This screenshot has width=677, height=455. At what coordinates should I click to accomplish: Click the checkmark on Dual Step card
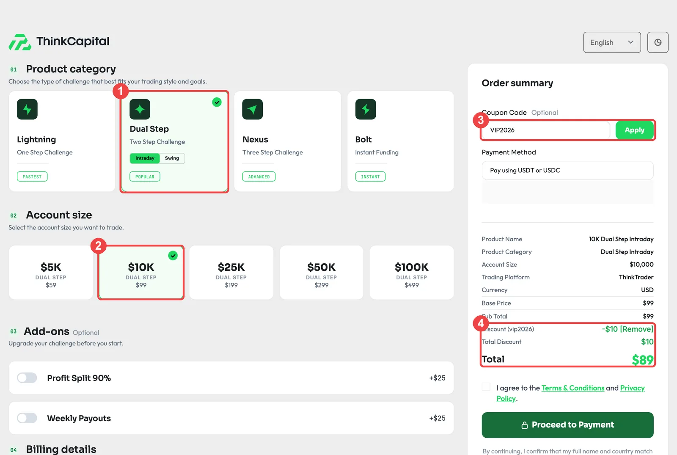coord(217,102)
